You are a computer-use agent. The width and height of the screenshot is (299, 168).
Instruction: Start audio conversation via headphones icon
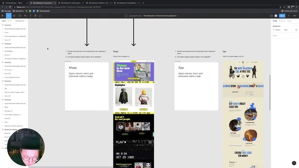(x=271, y=16)
